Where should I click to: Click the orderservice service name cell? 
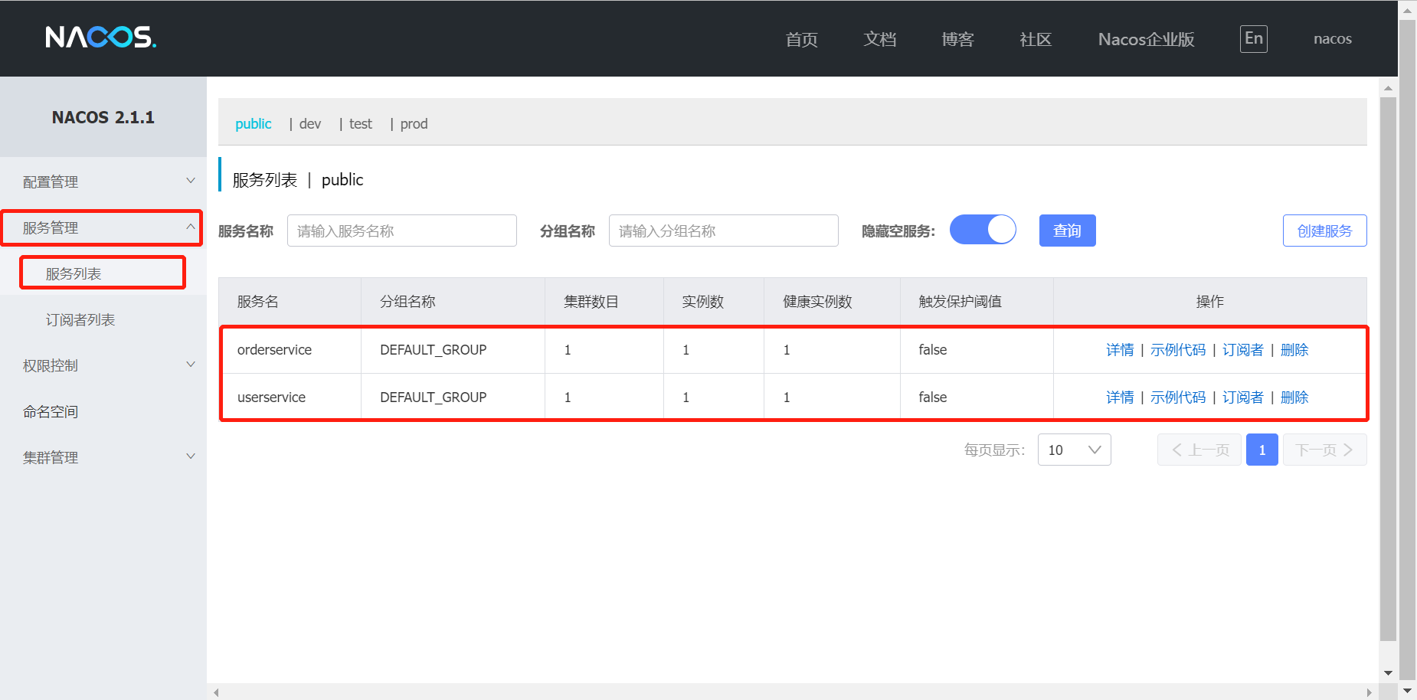pos(274,349)
